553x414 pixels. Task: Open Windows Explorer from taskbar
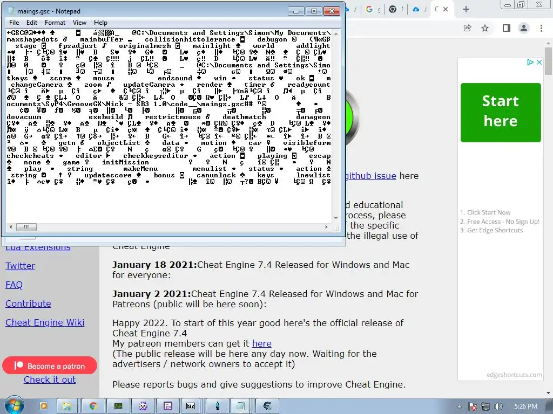66,406
